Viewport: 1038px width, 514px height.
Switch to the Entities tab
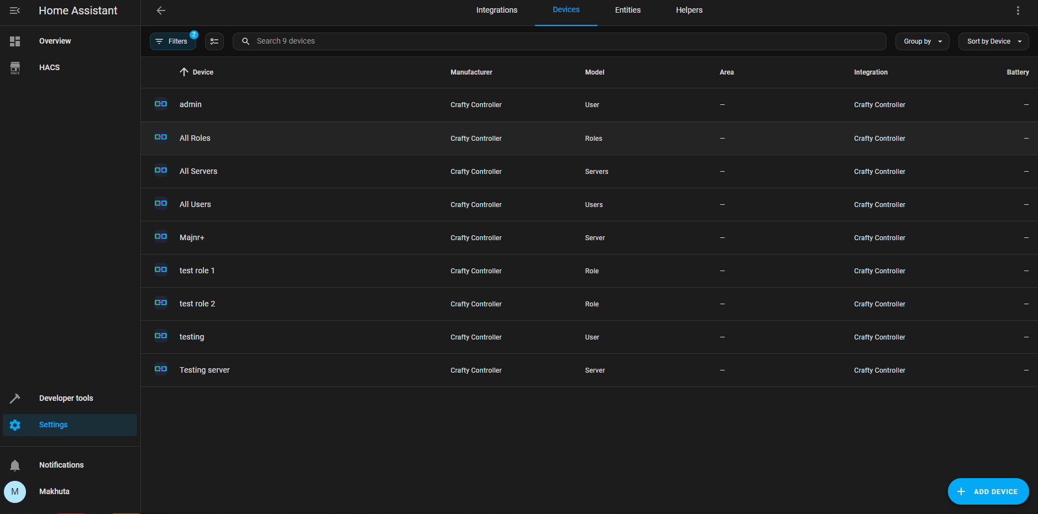pos(628,10)
